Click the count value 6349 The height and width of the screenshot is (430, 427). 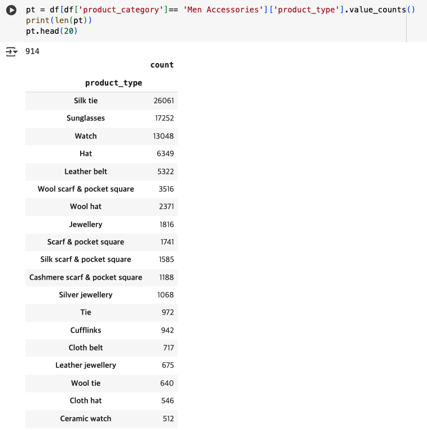[x=165, y=154]
